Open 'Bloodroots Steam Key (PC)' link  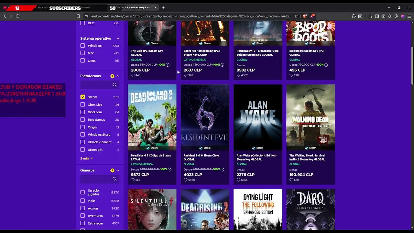pyautogui.click(x=307, y=53)
